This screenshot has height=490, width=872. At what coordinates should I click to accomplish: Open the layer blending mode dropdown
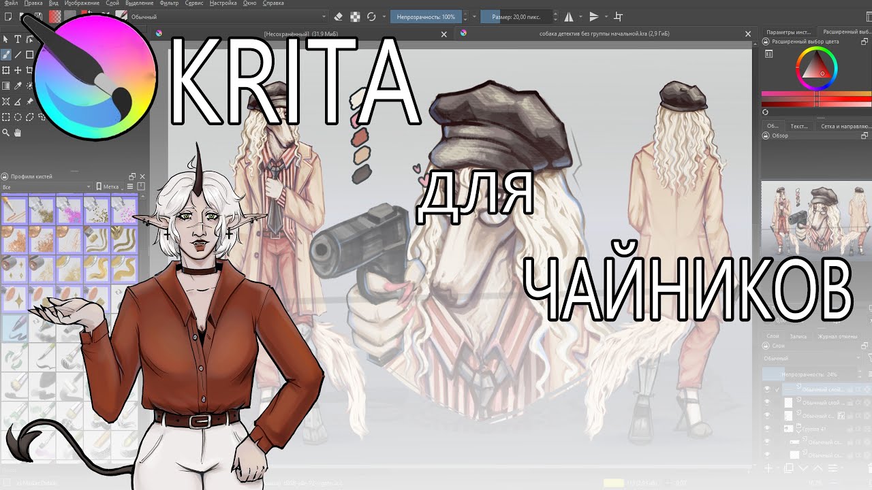coord(811,358)
